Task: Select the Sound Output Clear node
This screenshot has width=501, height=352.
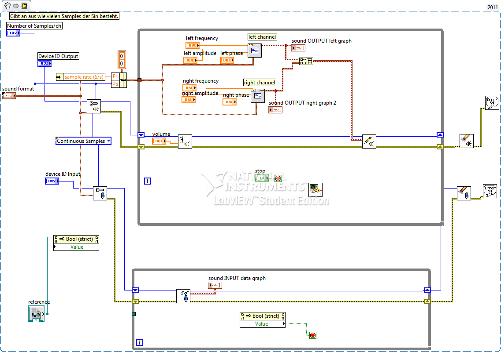Action: 467,141
